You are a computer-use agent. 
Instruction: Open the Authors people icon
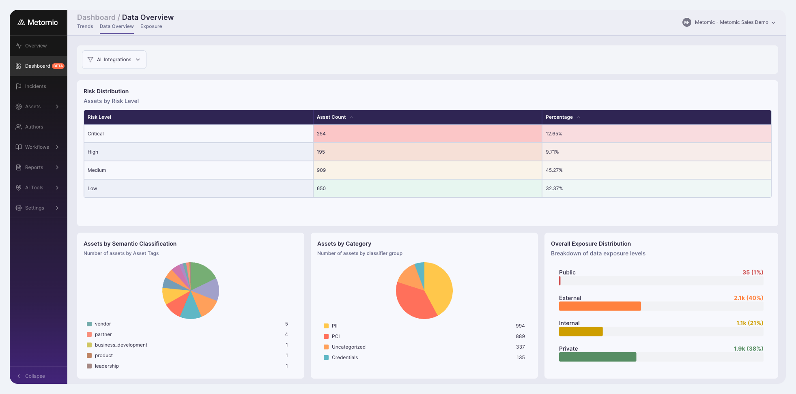[x=19, y=127]
